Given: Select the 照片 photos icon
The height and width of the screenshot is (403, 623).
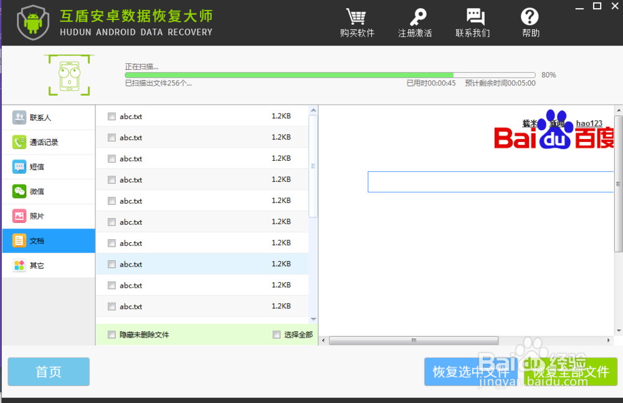Looking at the screenshot, I should point(19,216).
